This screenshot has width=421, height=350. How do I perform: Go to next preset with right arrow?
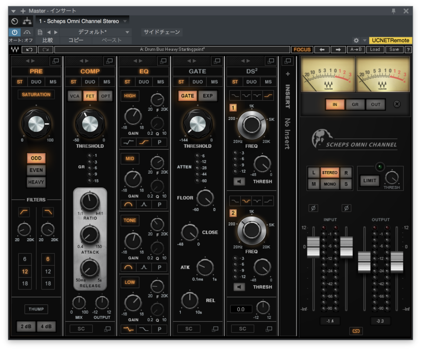click(x=338, y=49)
